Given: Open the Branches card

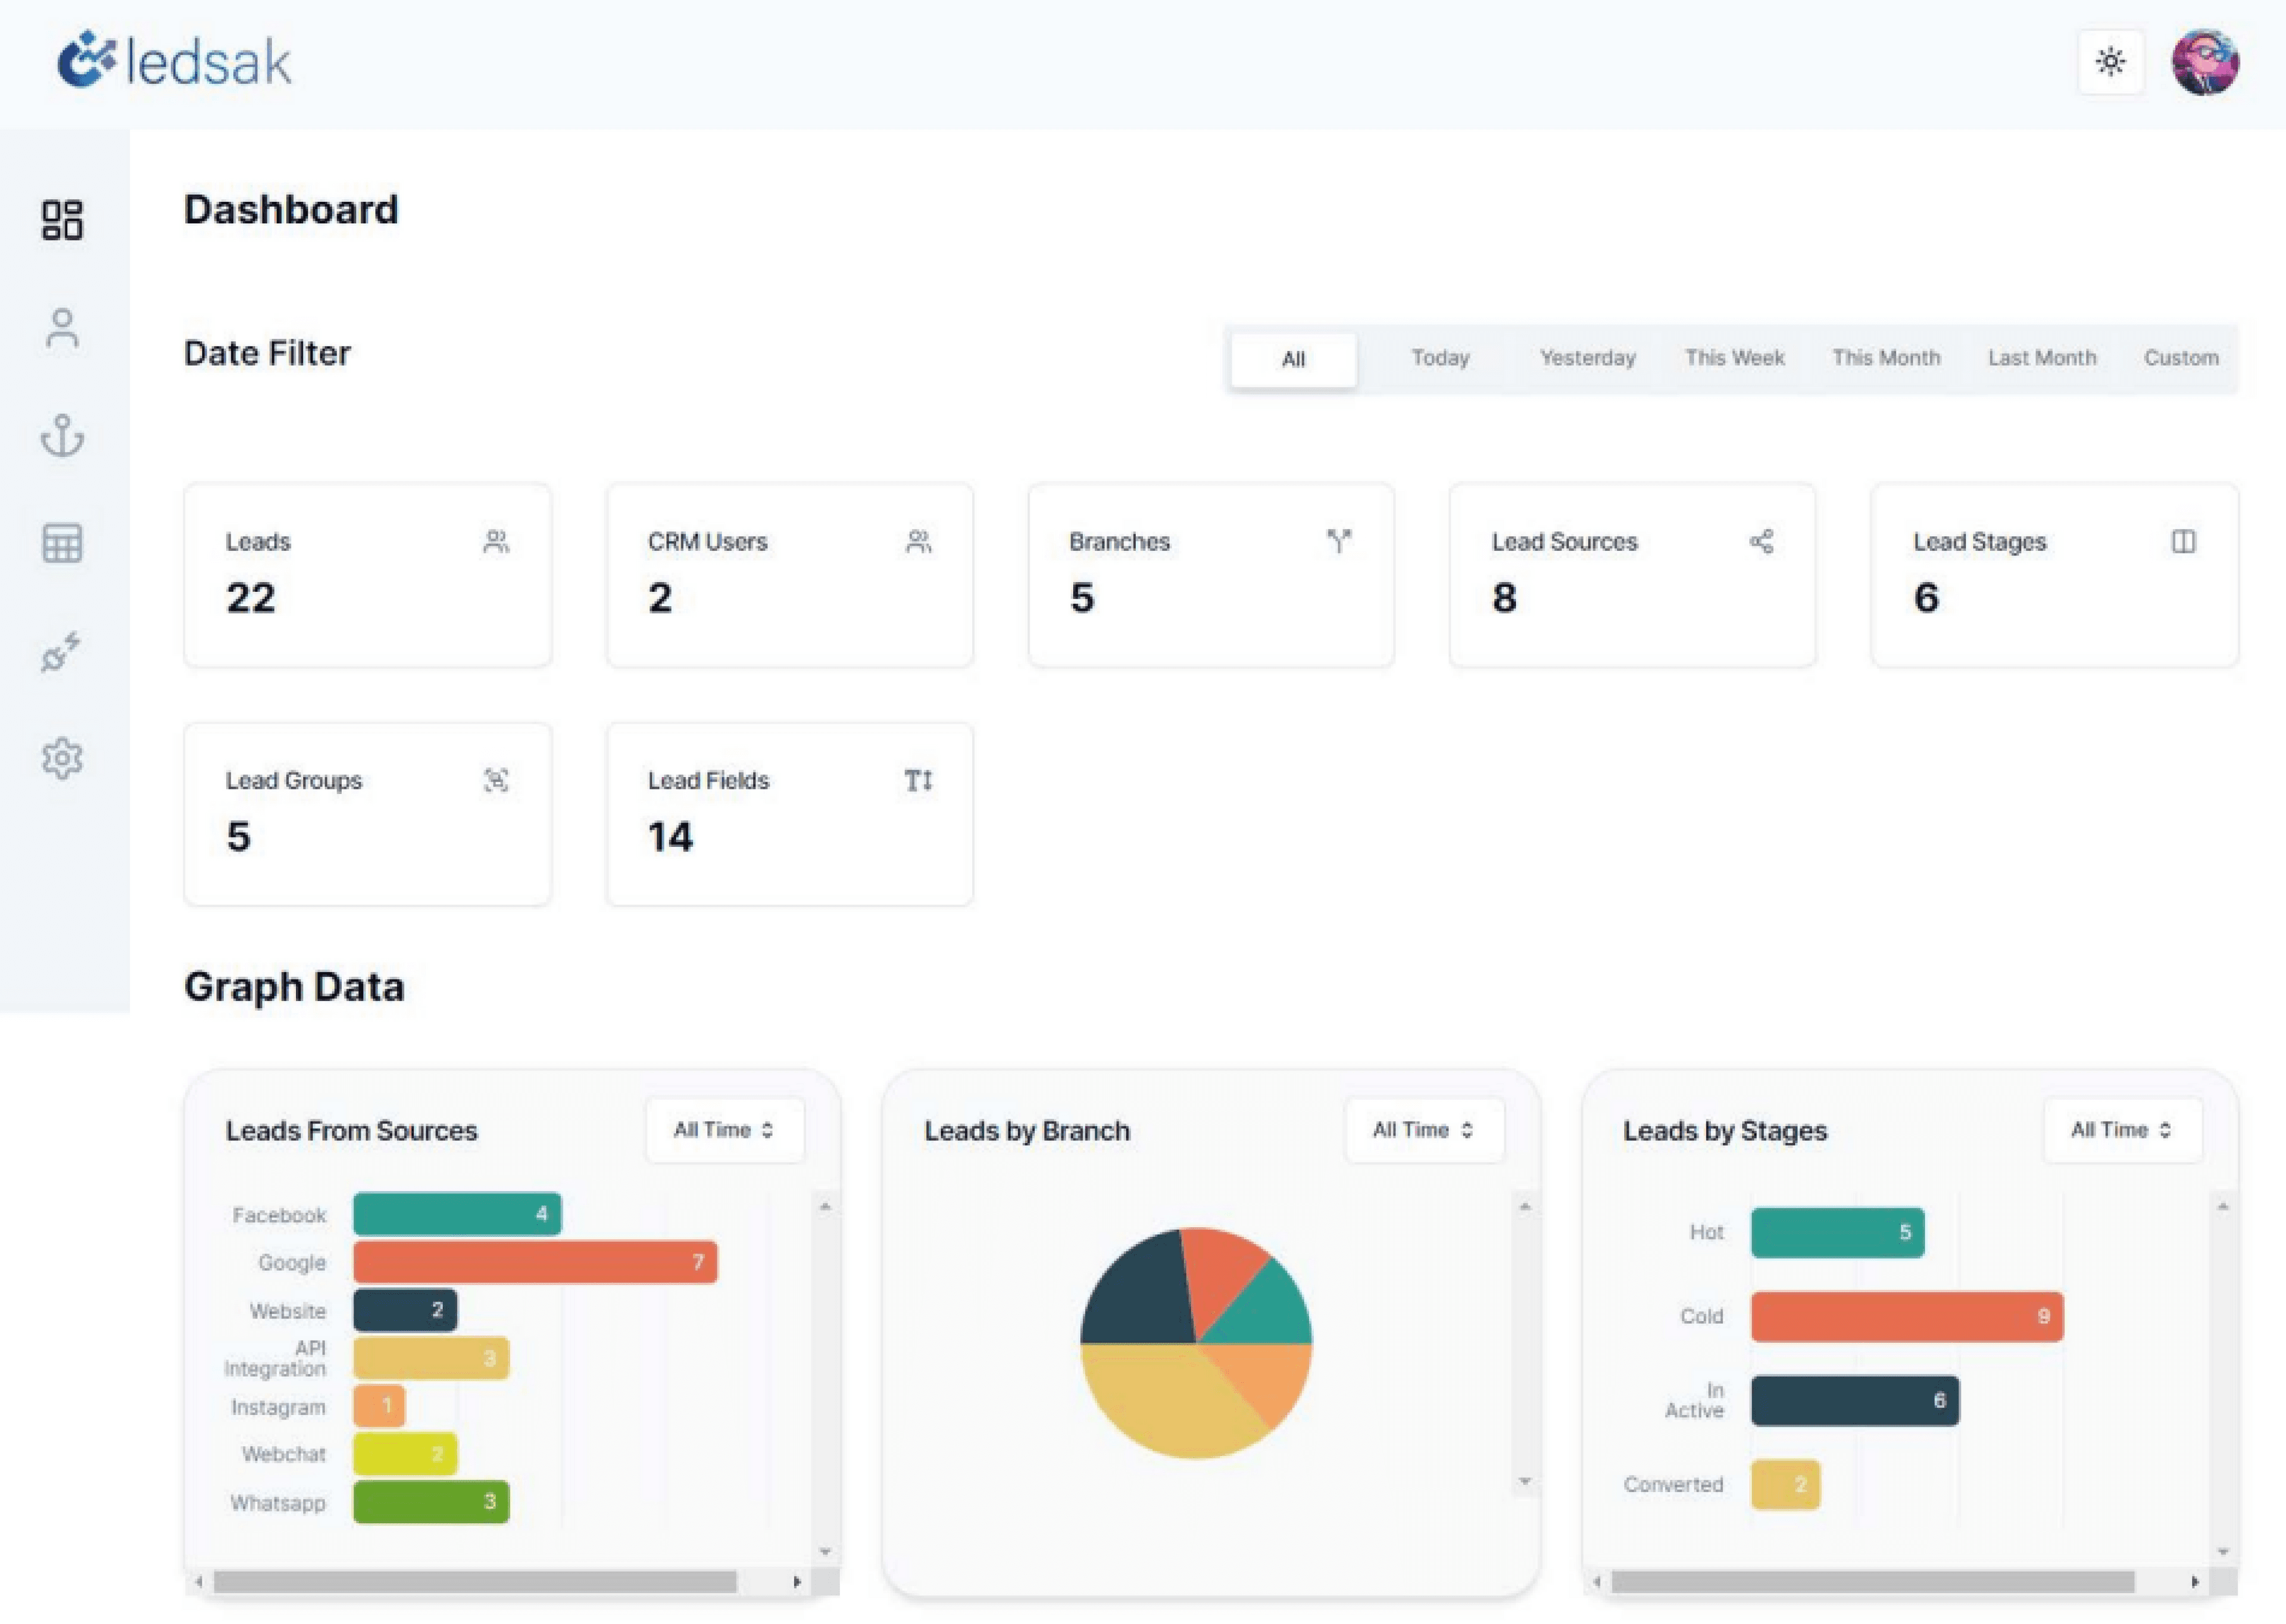Looking at the screenshot, I should pos(1210,575).
